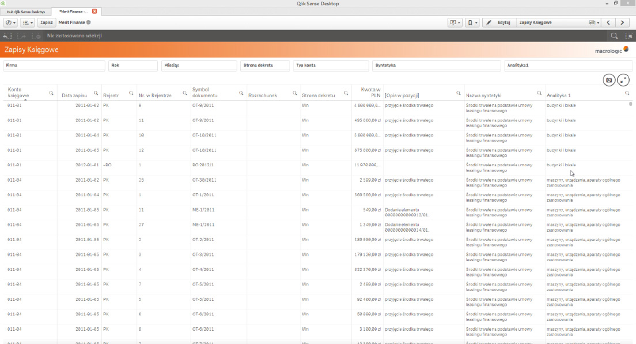Search in Konto księgowe column

tap(51, 93)
